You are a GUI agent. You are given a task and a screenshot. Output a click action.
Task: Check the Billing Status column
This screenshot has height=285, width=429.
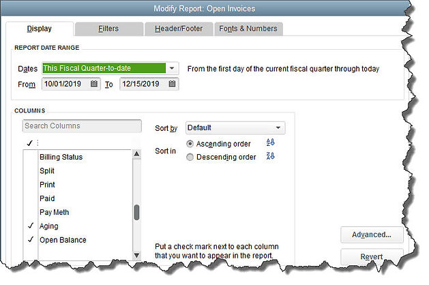click(31, 157)
